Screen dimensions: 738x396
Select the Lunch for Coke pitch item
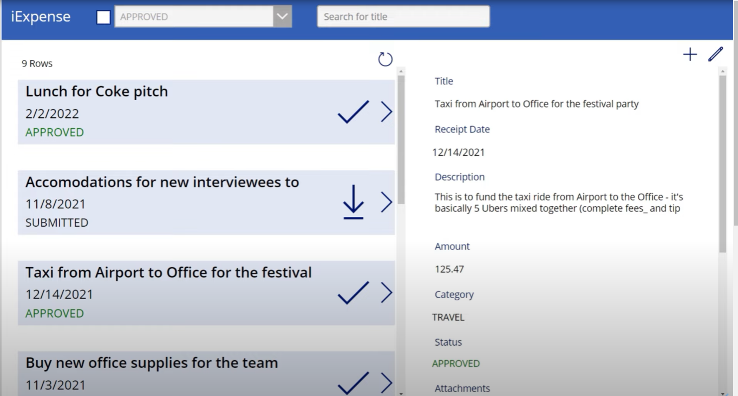[206, 112]
